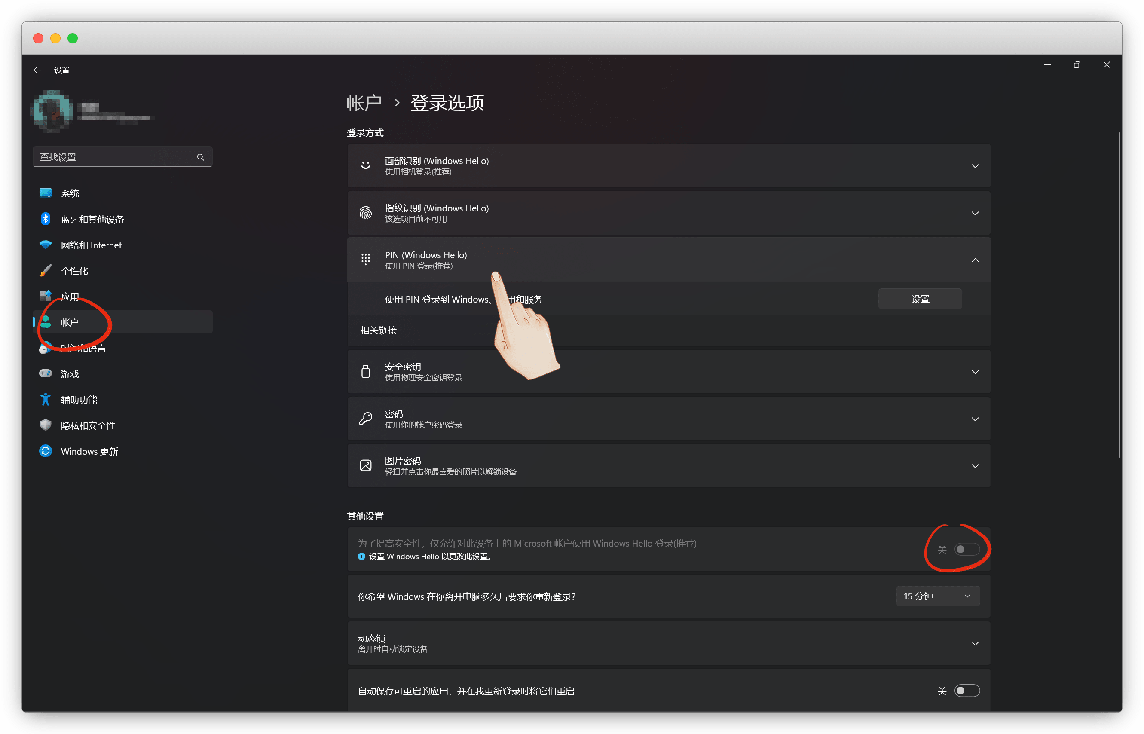Image resolution: width=1144 pixels, height=734 pixels.
Task: Toggle the auto-save restartable apps switch
Action: (967, 691)
